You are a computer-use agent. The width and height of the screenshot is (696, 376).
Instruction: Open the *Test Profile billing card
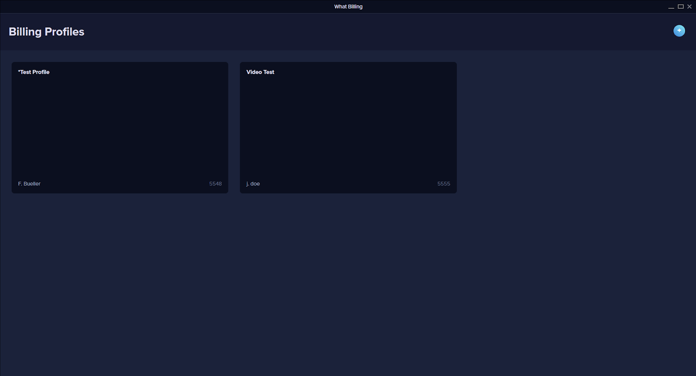(x=120, y=128)
